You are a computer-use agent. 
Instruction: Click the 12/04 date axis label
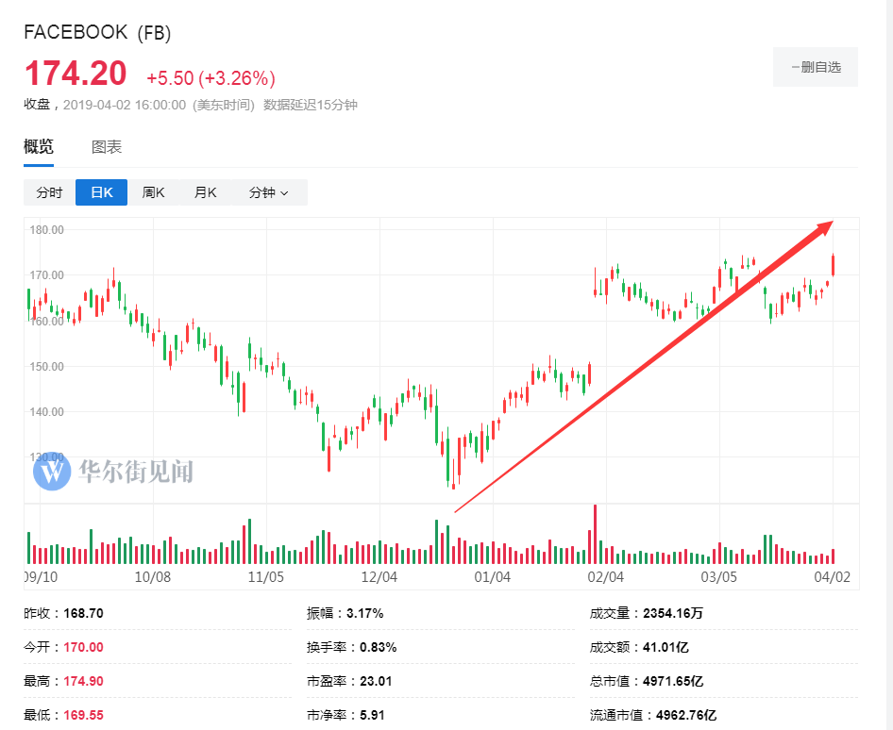[x=378, y=576]
